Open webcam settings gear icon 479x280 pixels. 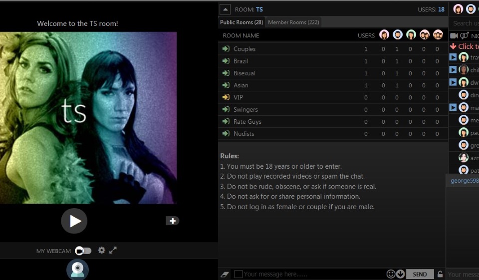click(102, 250)
